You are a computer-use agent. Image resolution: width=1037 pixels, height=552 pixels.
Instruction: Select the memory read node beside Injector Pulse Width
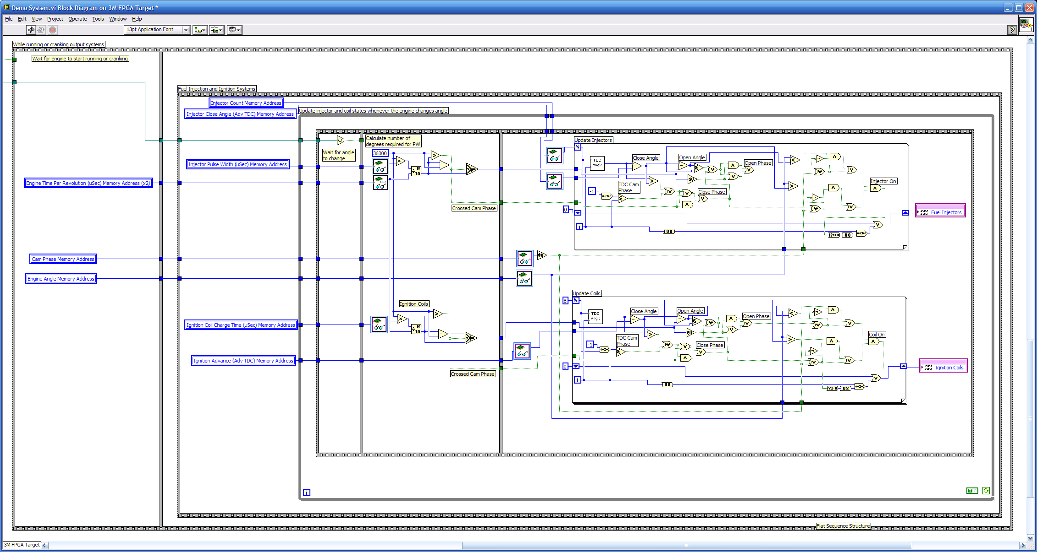coord(380,167)
